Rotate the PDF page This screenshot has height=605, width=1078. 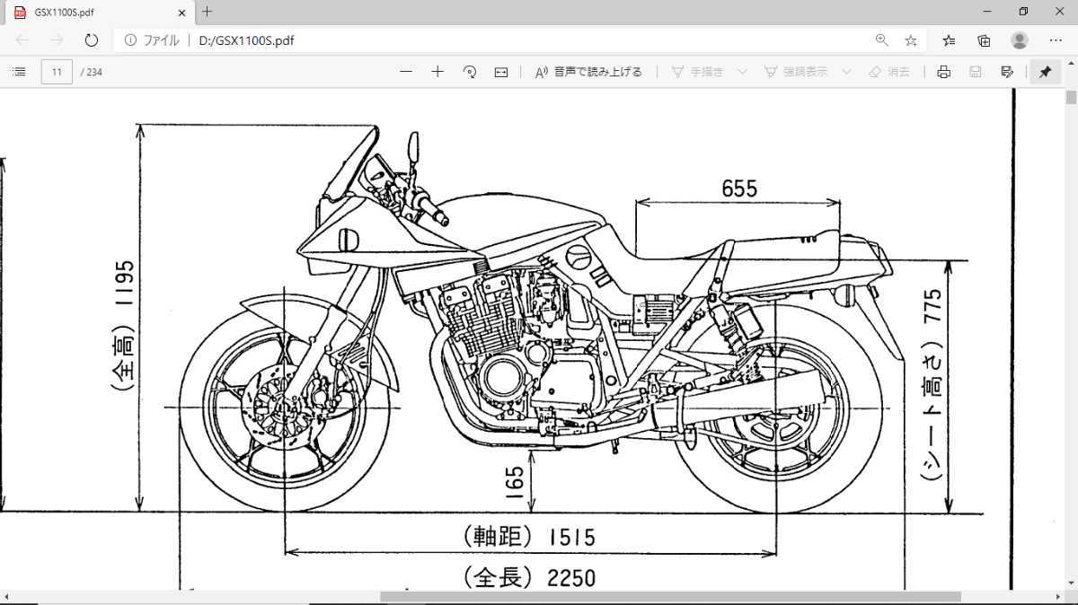coord(469,72)
